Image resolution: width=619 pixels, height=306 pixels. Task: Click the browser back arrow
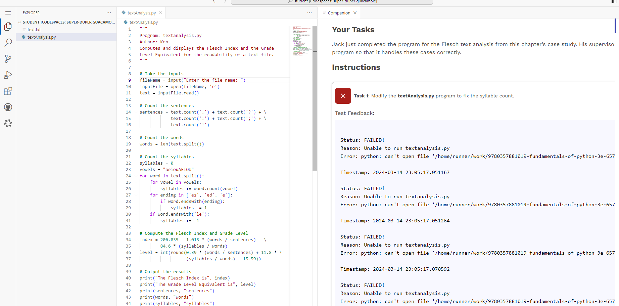[215, 2]
